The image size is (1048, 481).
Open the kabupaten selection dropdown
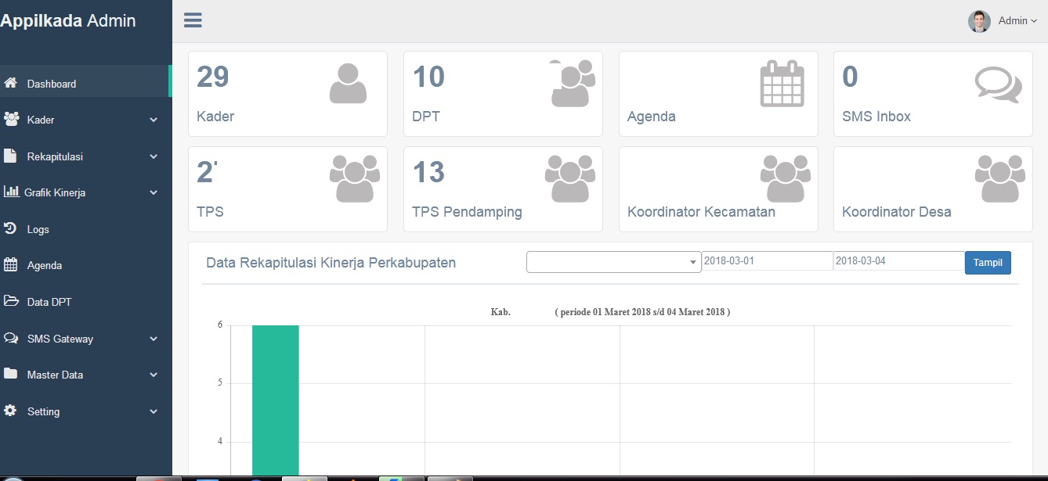[x=613, y=262]
